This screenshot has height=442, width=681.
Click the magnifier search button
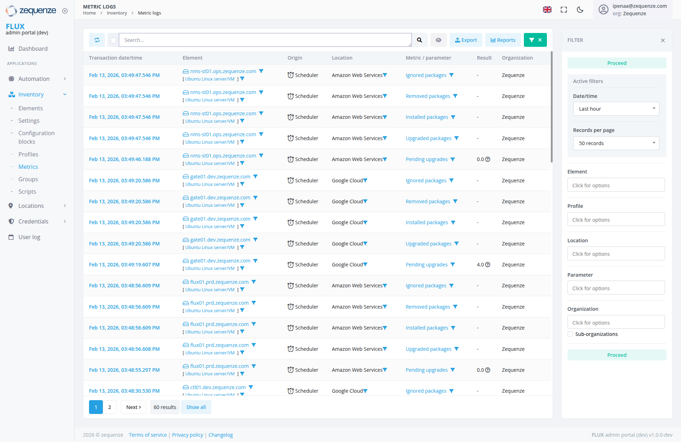420,40
